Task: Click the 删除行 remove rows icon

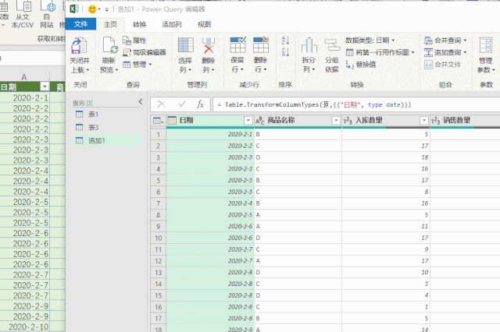Action: point(261,45)
